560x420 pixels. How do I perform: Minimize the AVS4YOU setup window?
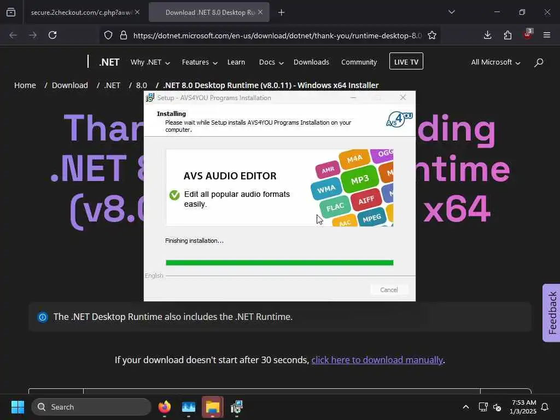point(353,97)
